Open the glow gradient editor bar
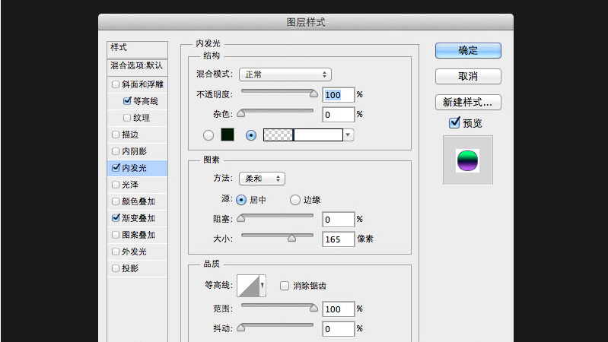The height and width of the screenshot is (342, 608). [x=303, y=135]
